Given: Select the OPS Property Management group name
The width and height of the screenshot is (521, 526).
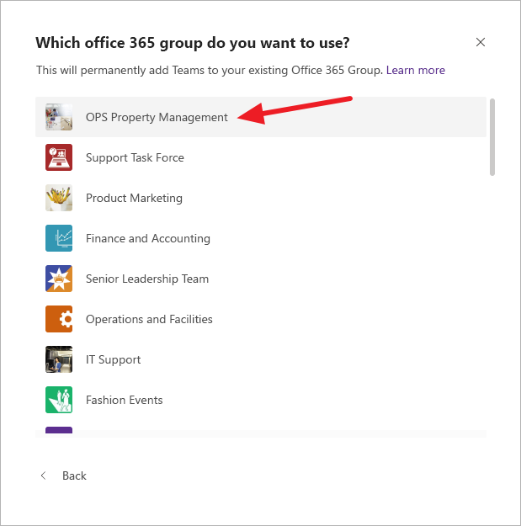Looking at the screenshot, I should pyautogui.click(x=157, y=118).
